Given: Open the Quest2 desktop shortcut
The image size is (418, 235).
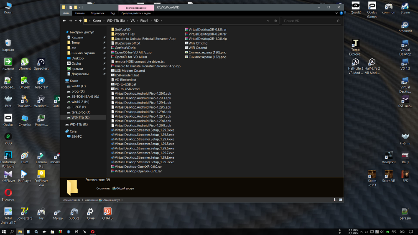Looking at the screenshot, I should (x=355, y=8).
